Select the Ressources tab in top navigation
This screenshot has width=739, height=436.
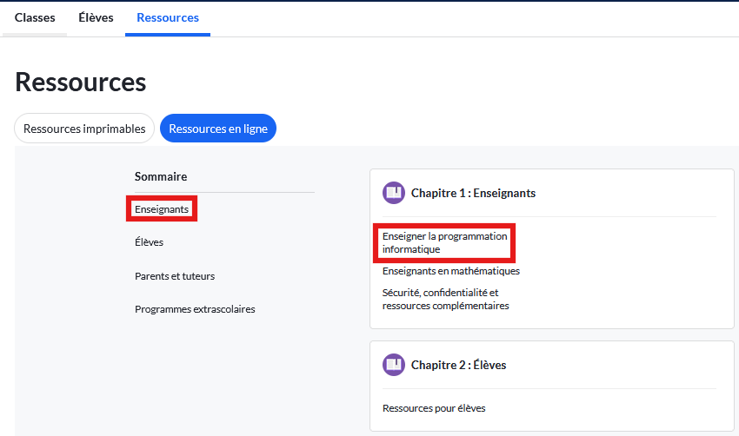(x=168, y=17)
